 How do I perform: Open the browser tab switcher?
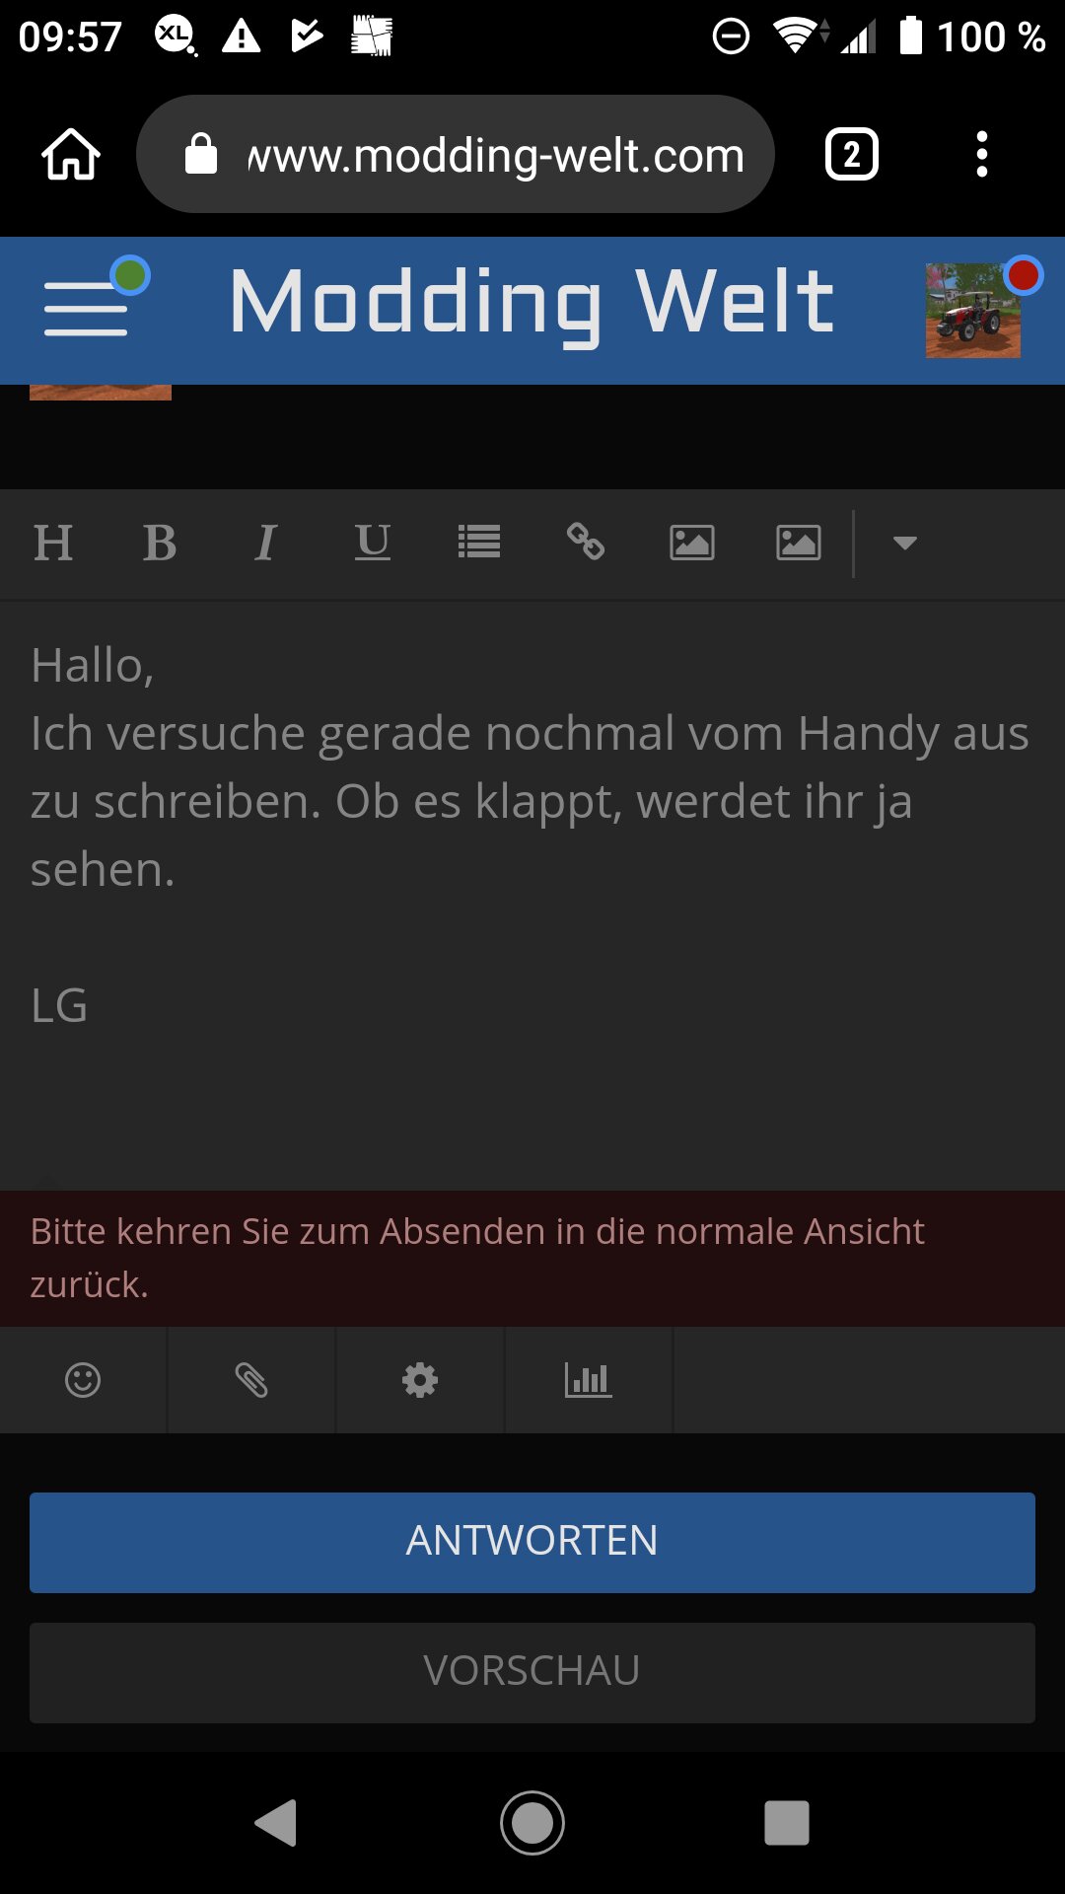tap(852, 155)
